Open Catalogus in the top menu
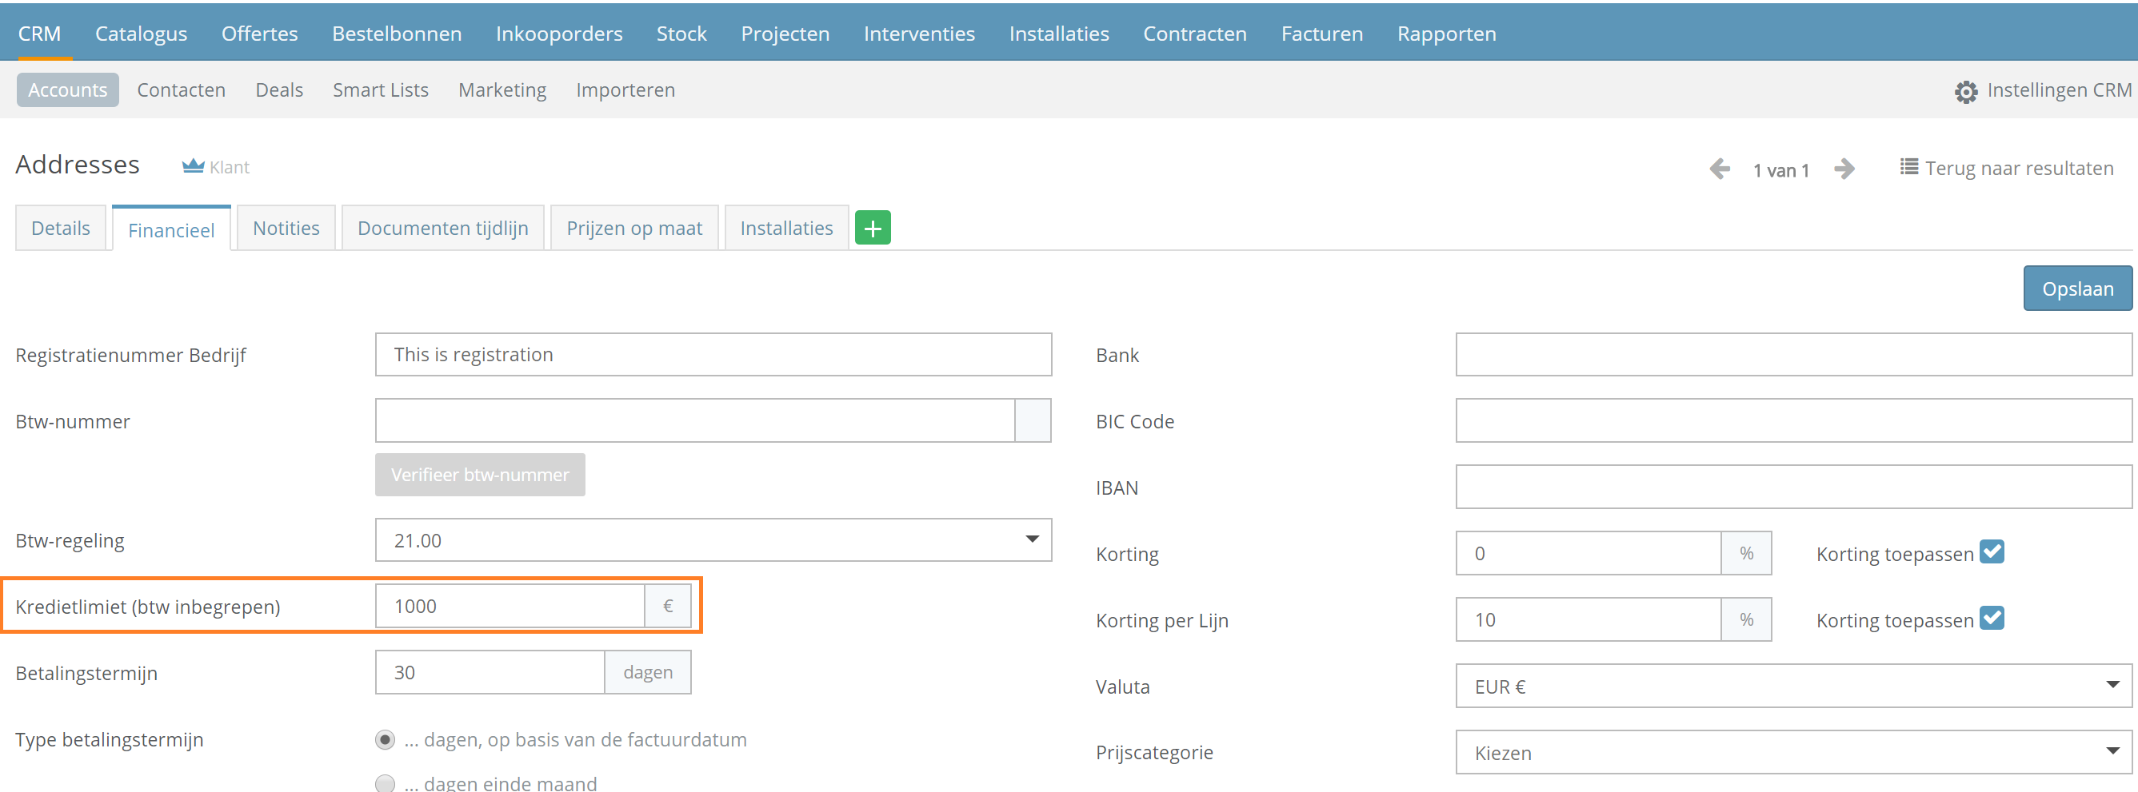This screenshot has height=792, width=2138. pos(141,34)
